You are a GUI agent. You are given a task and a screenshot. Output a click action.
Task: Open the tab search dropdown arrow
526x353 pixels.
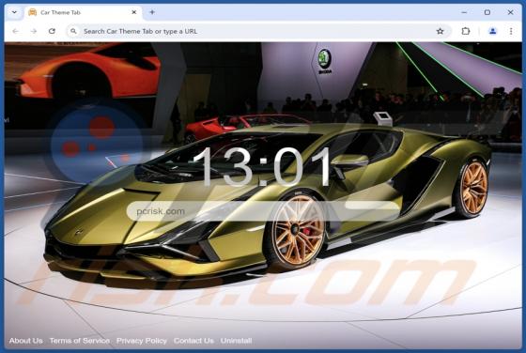click(x=14, y=12)
